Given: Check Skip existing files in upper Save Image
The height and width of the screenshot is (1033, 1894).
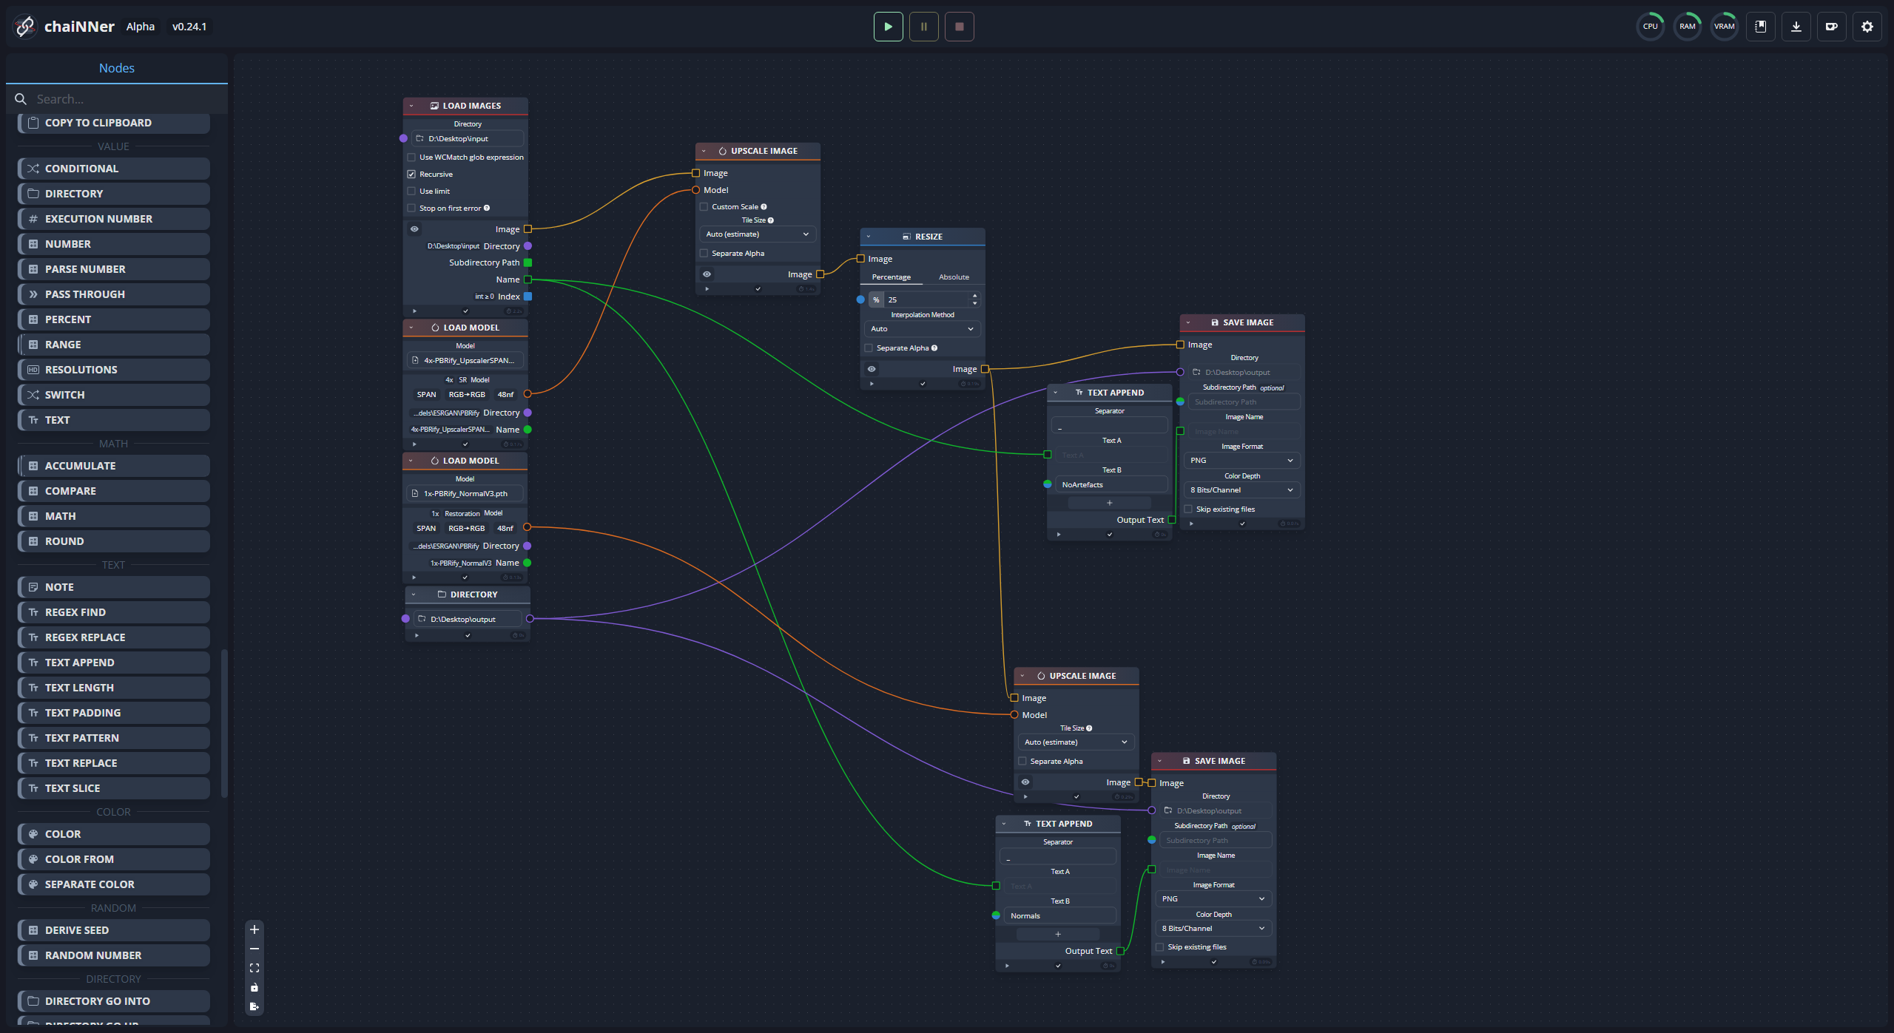Looking at the screenshot, I should pos(1188,509).
